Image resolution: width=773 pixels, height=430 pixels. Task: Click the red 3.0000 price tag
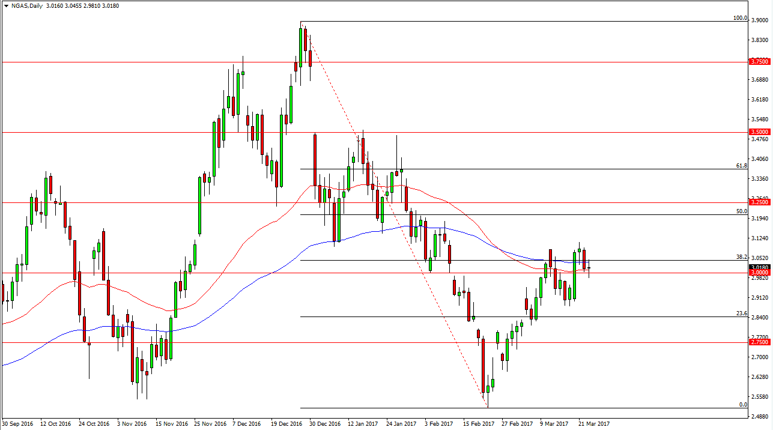[759, 272]
